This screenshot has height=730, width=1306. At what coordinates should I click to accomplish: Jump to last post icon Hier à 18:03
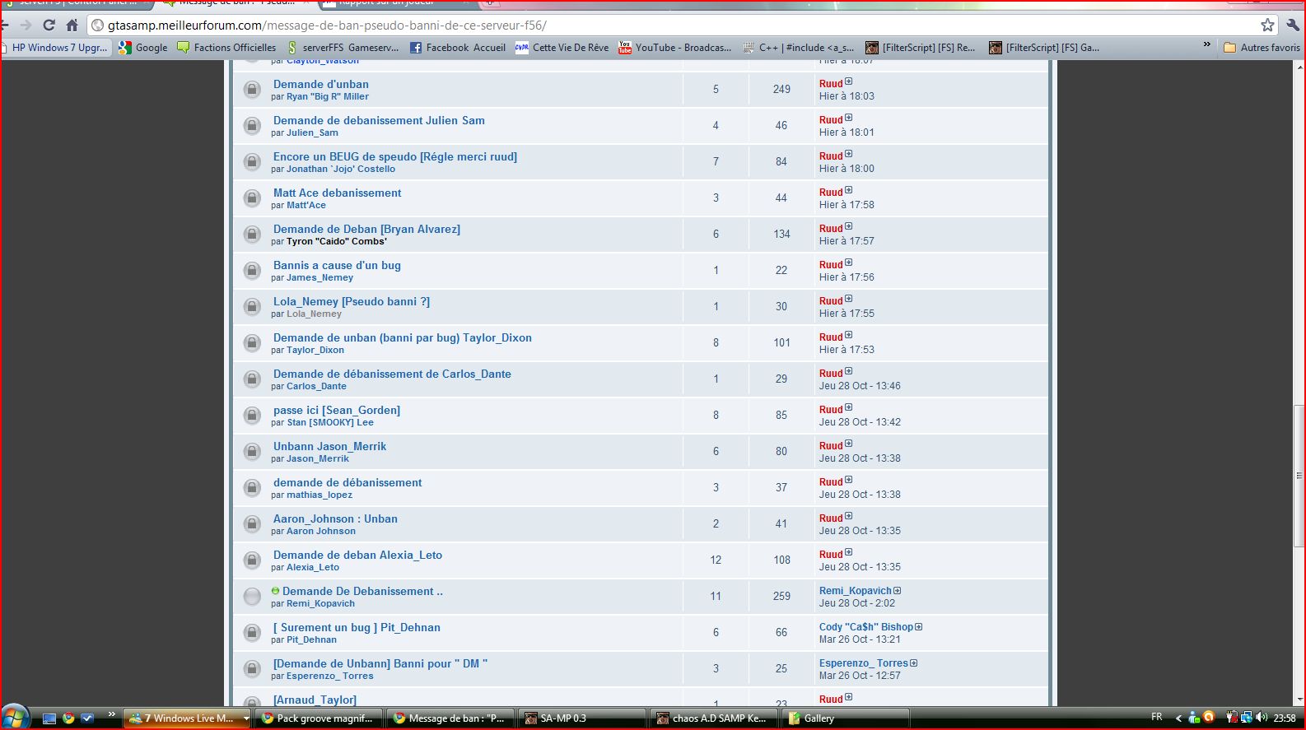849,81
